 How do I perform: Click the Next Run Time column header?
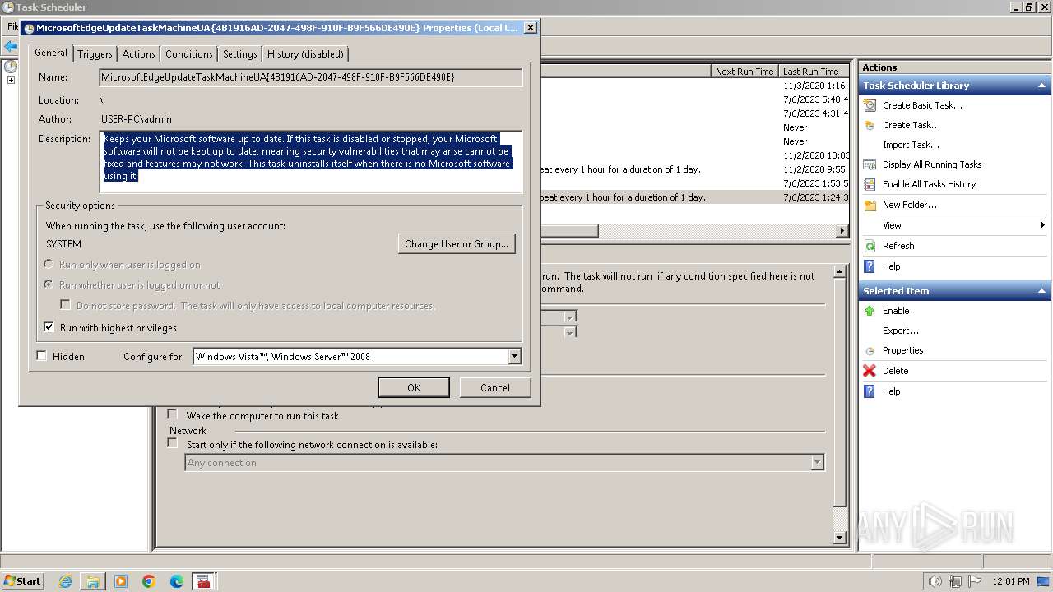pyautogui.click(x=744, y=72)
